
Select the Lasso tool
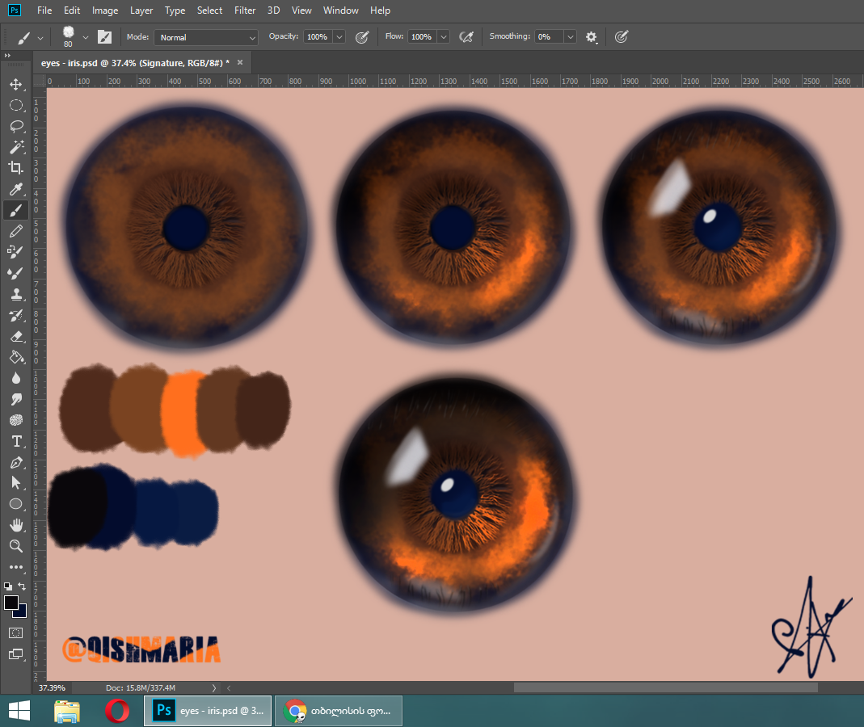(16, 126)
